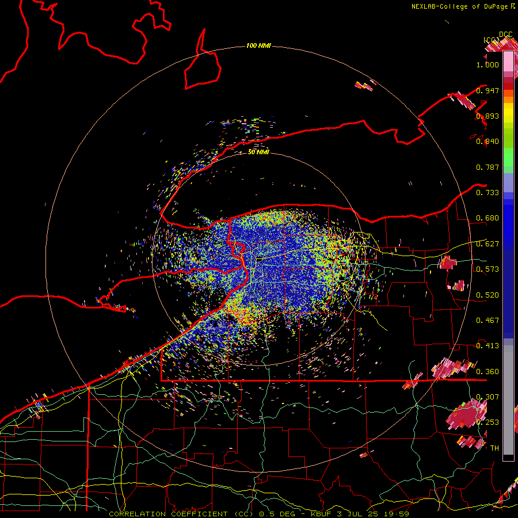This screenshot has height=518, width=518.
Task: Click the DCC label above the color bar
Action: [506, 35]
